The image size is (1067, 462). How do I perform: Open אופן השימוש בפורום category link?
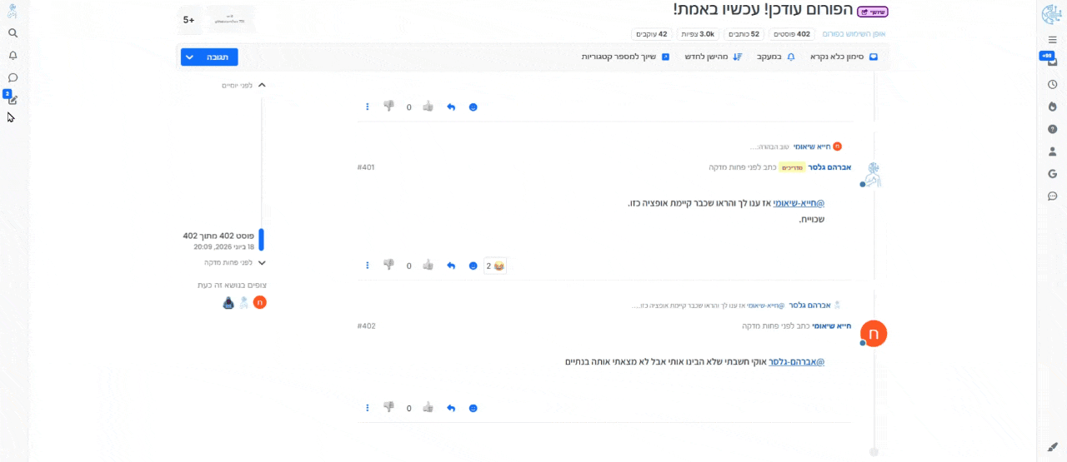coord(854,34)
